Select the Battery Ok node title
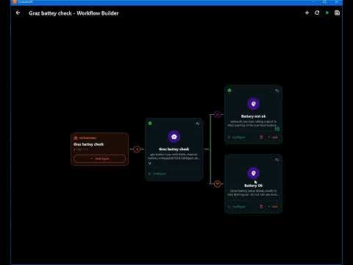This screenshot has width=353, height=265. 253,185
